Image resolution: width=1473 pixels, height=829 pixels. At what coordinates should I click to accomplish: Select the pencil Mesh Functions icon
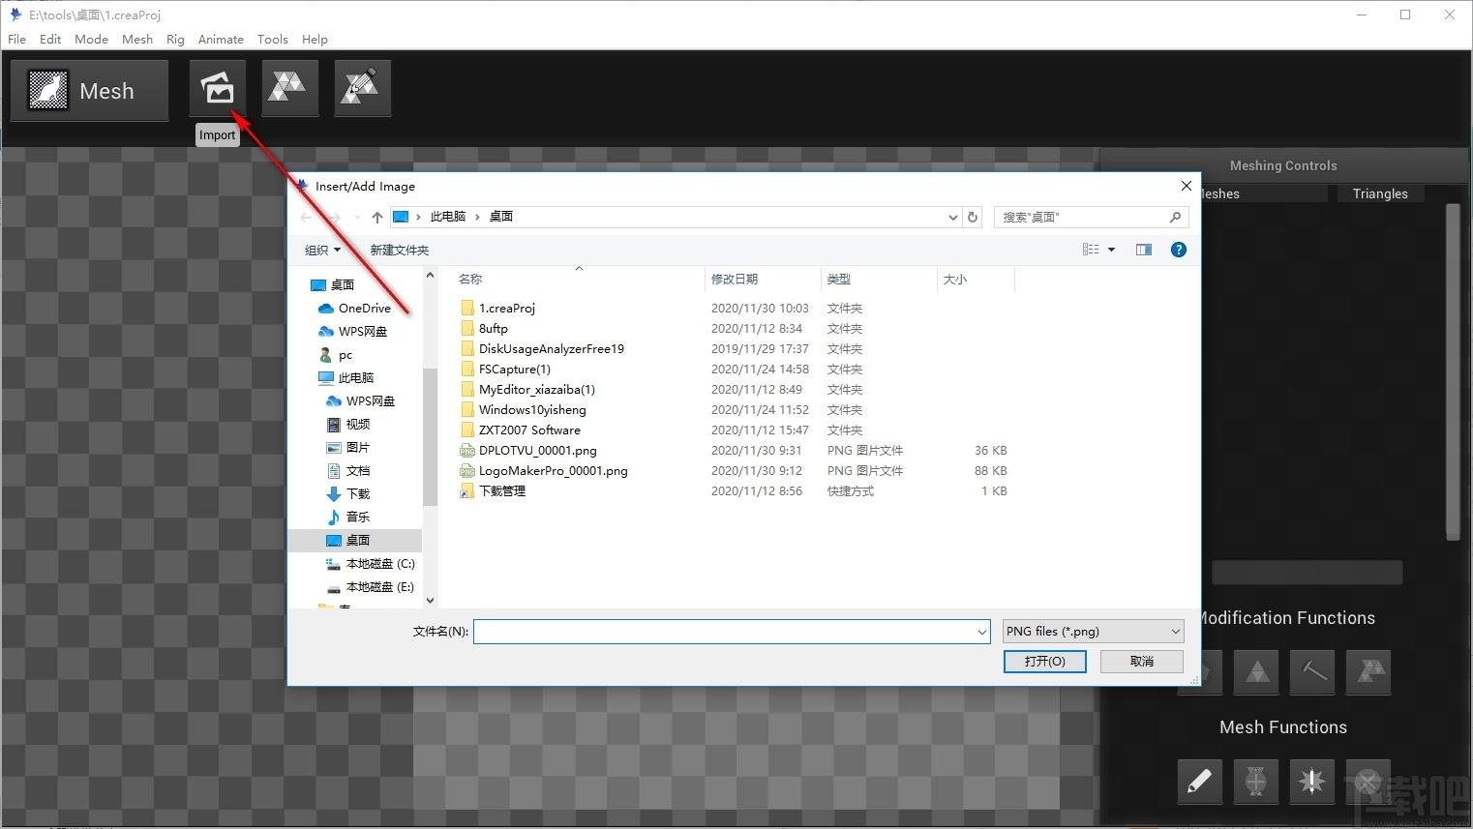[1200, 782]
